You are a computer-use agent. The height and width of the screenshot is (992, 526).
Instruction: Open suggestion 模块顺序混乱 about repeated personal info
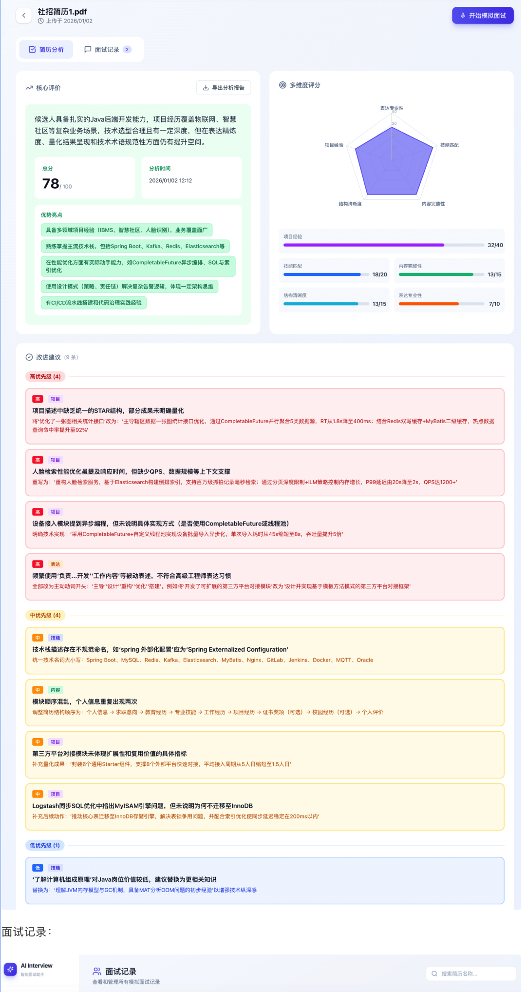tap(265, 702)
